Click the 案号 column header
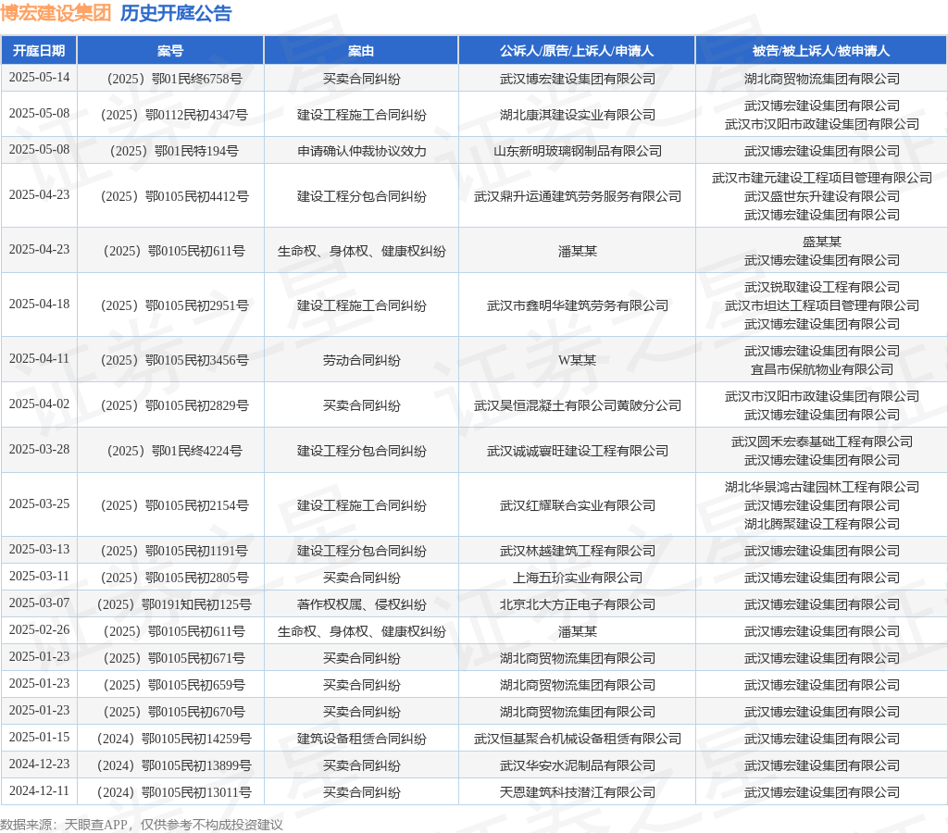 [170, 51]
